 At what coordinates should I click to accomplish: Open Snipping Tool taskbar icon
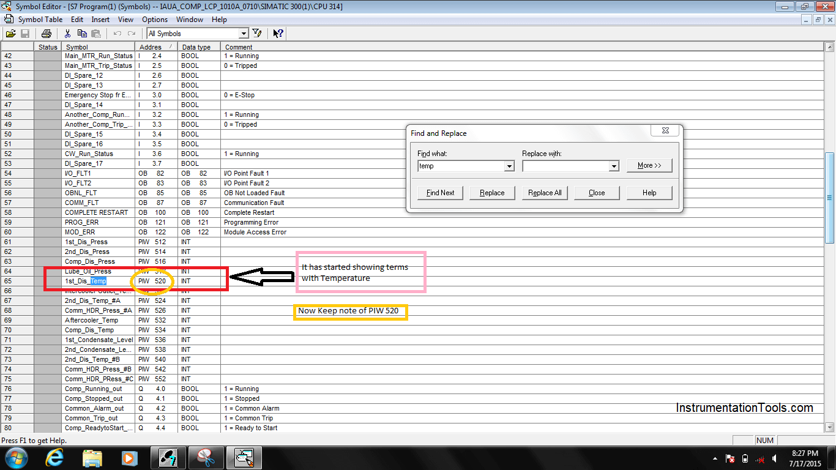tap(206, 458)
